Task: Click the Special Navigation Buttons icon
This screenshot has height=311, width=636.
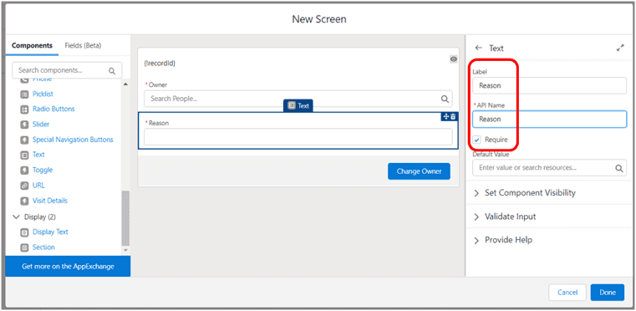Action: tap(24, 140)
